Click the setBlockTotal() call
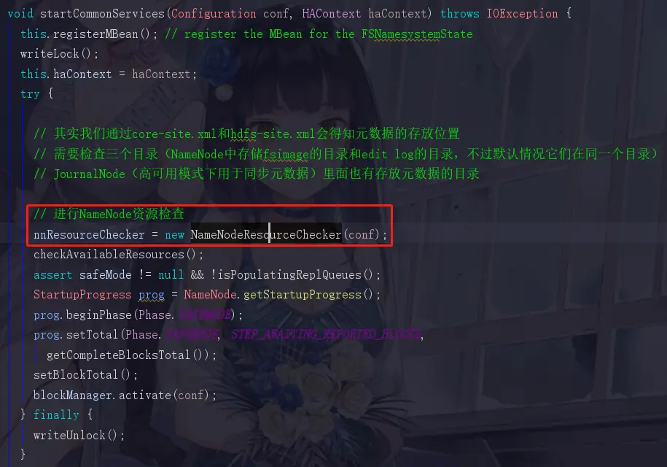This screenshot has height=467, width=667. (82, 375)
